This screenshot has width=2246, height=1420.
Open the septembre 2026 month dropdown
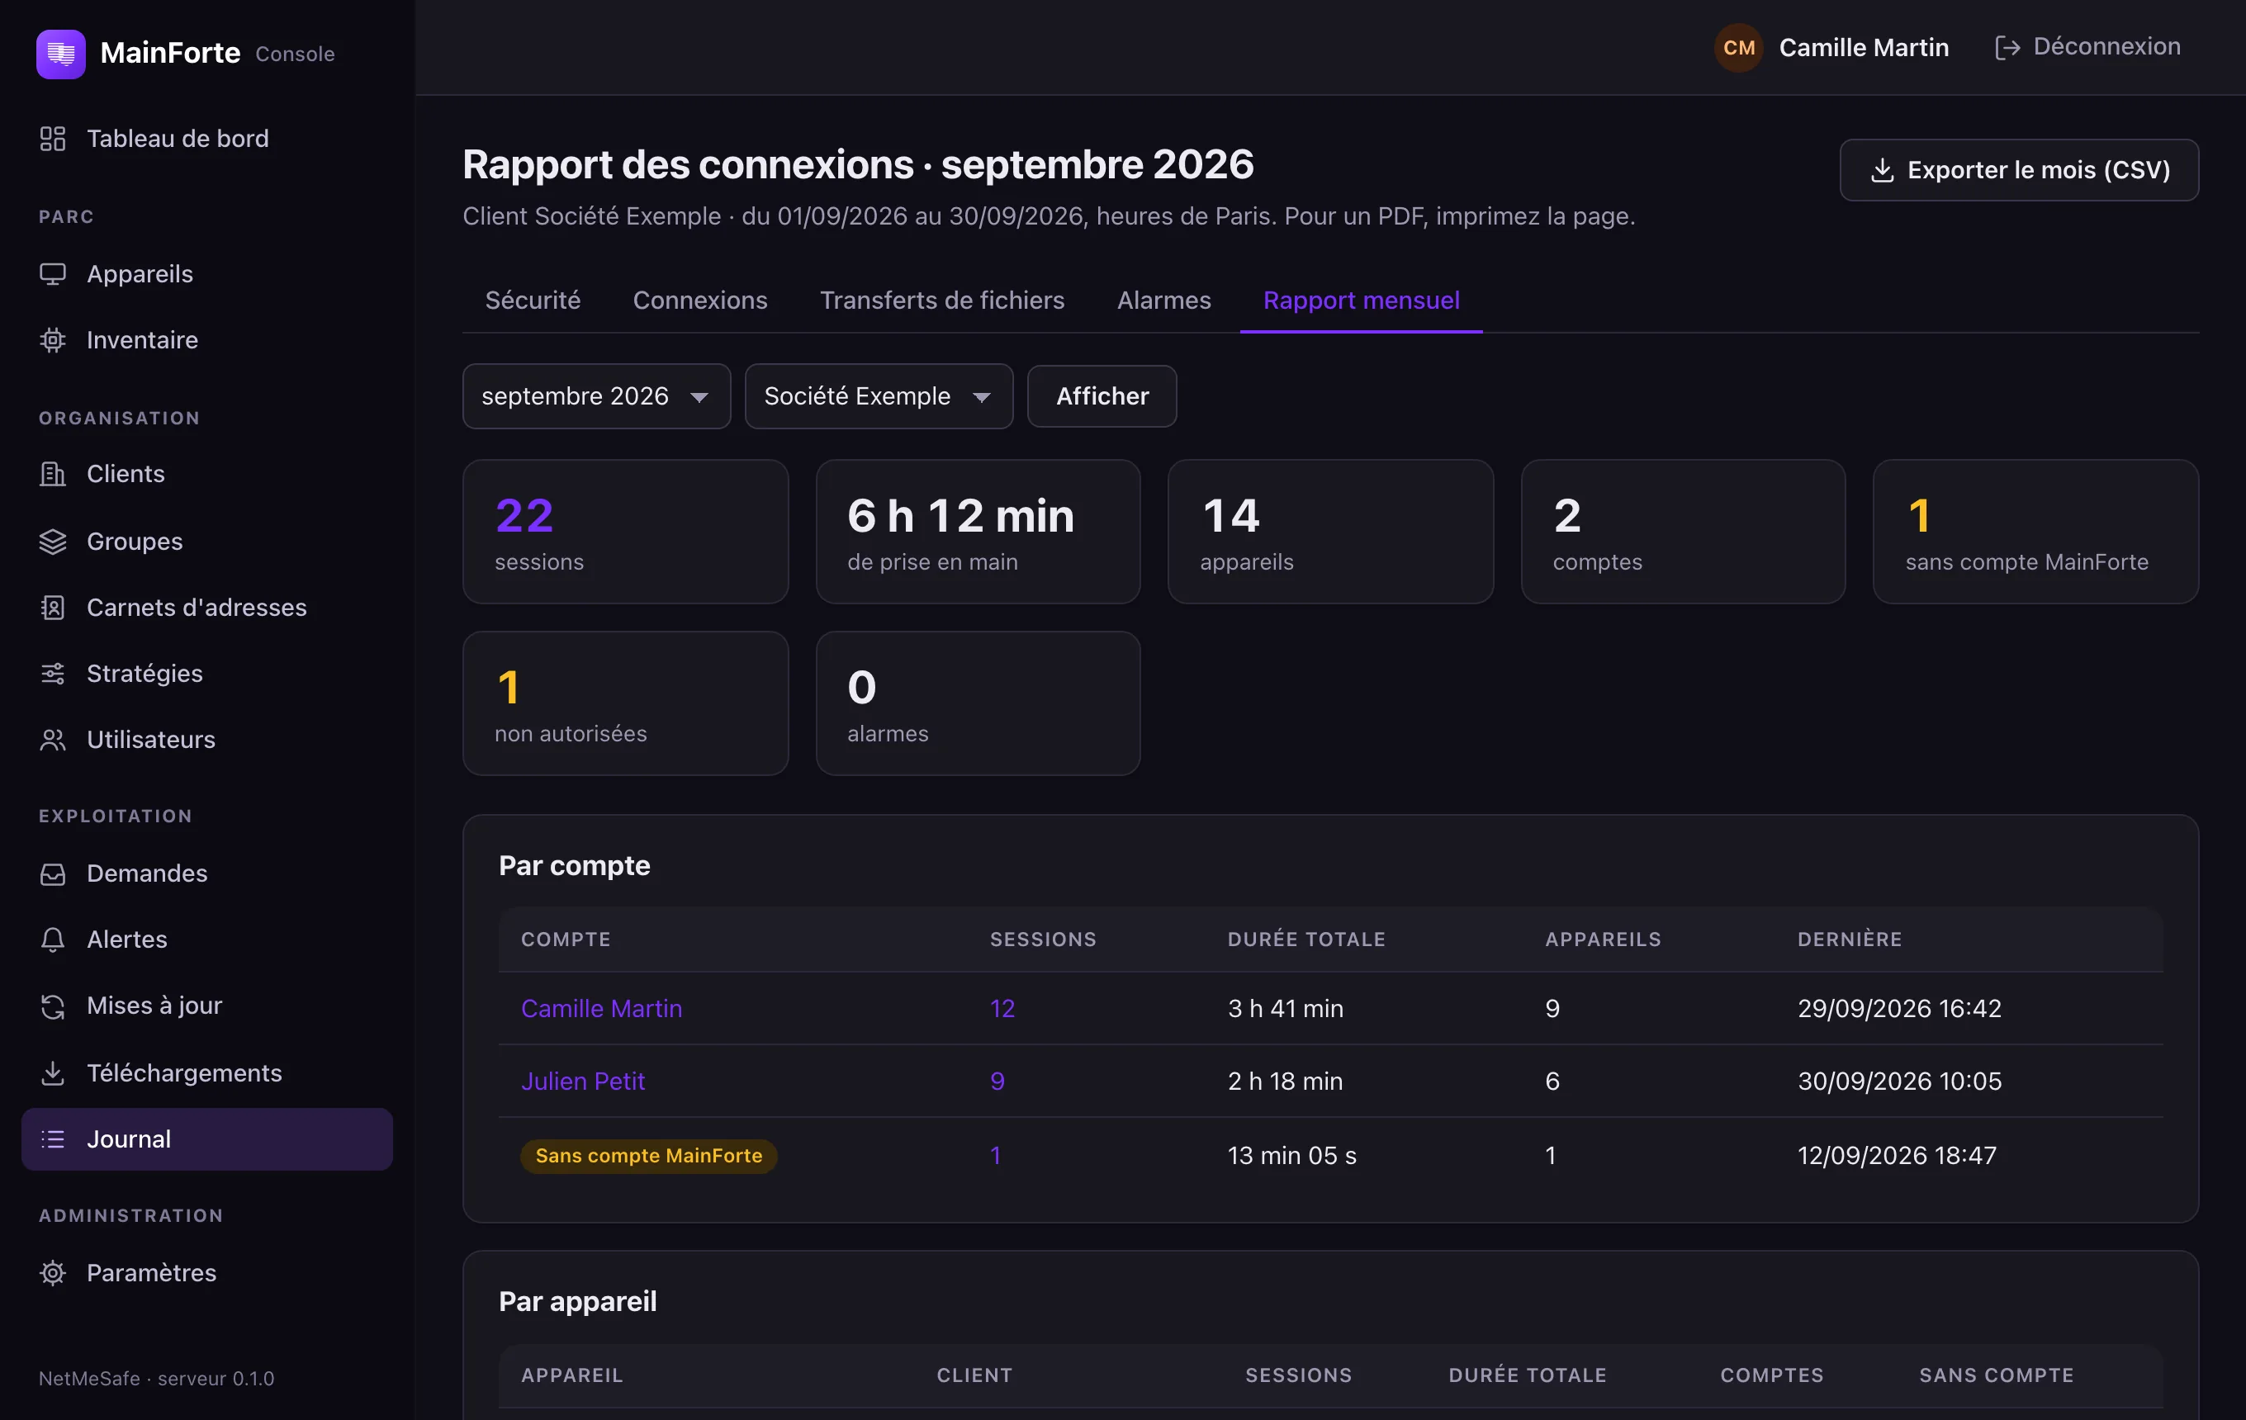596,396
